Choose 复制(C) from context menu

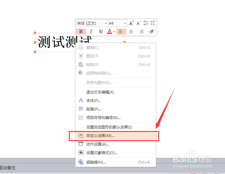click(x=116, y=48)
